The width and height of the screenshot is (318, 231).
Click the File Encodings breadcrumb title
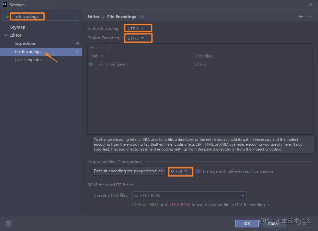pos(122,17)
